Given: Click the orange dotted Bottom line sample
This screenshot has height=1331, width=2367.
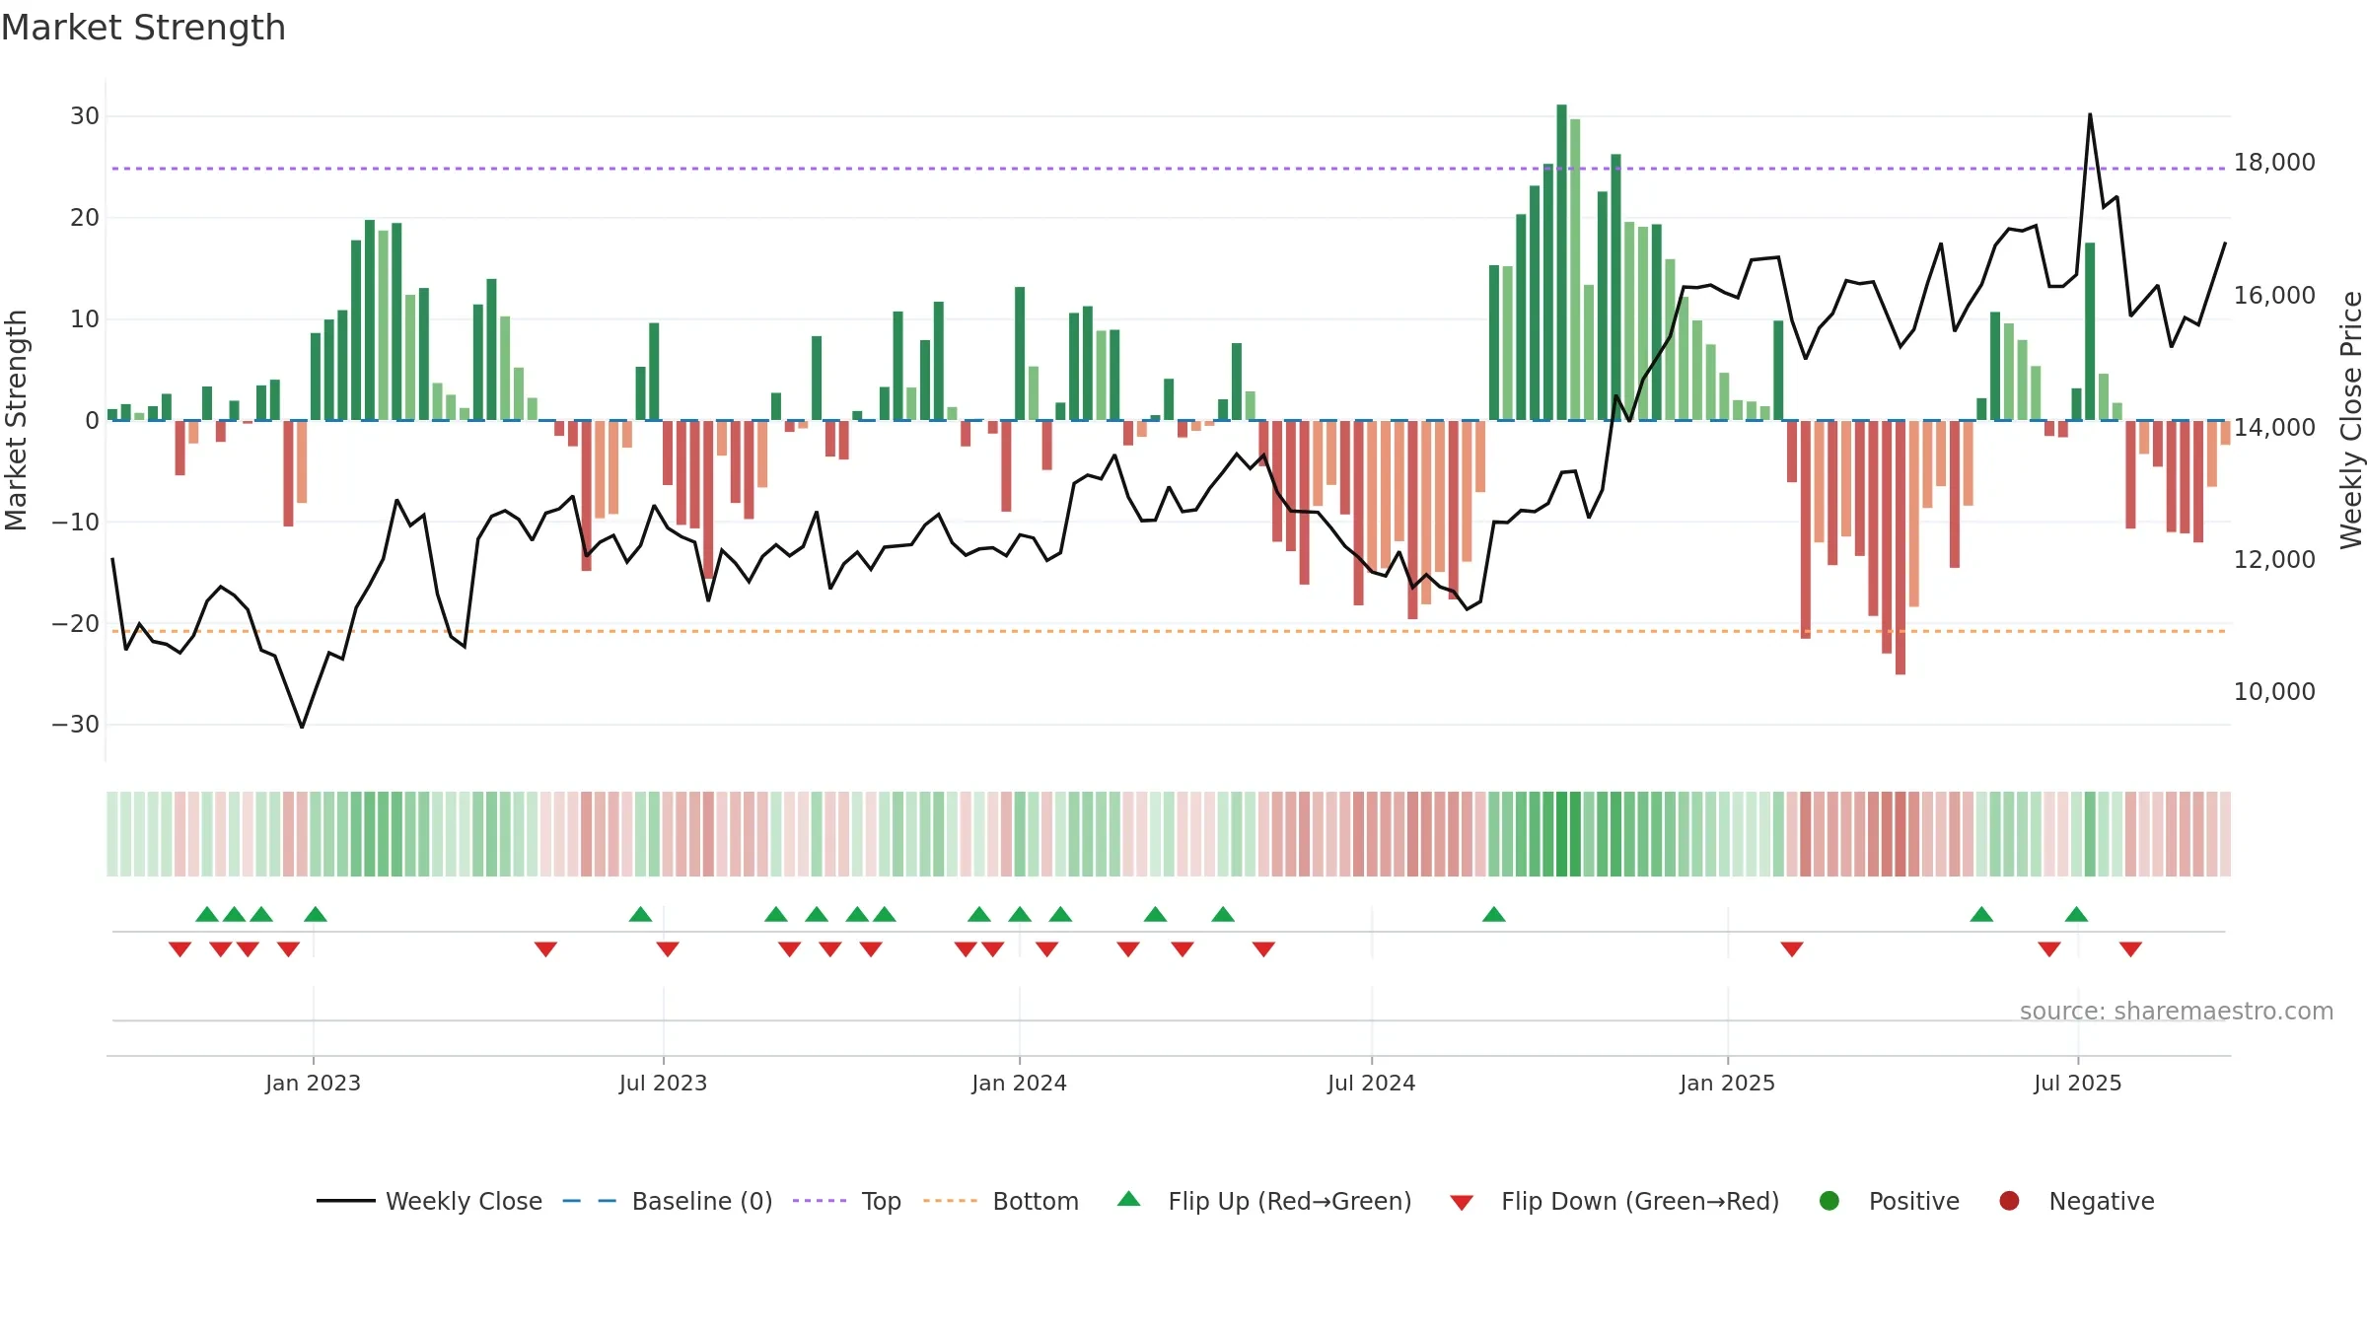Looking at the screenshot, I should pyautogui.click(x=950, y=1201).
